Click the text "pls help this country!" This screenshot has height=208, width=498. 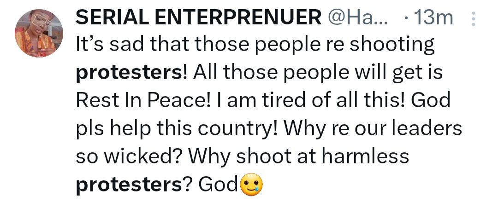pyautogui.click(x=176, y=128)
